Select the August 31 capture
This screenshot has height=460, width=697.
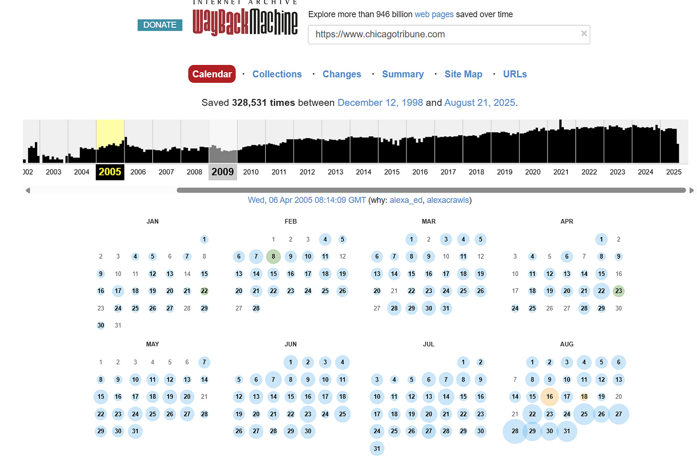tap(567, 431)
